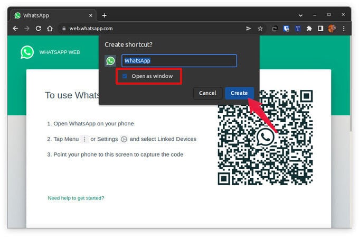
Task: Close the WhatsApp tab
Action: click(91, 15)
